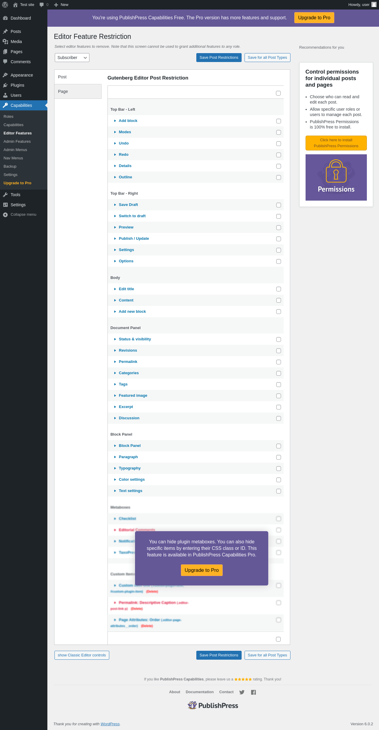Switch to the Page tab
The width and height of the screenshot is (379, 730).
pos(78,91)
